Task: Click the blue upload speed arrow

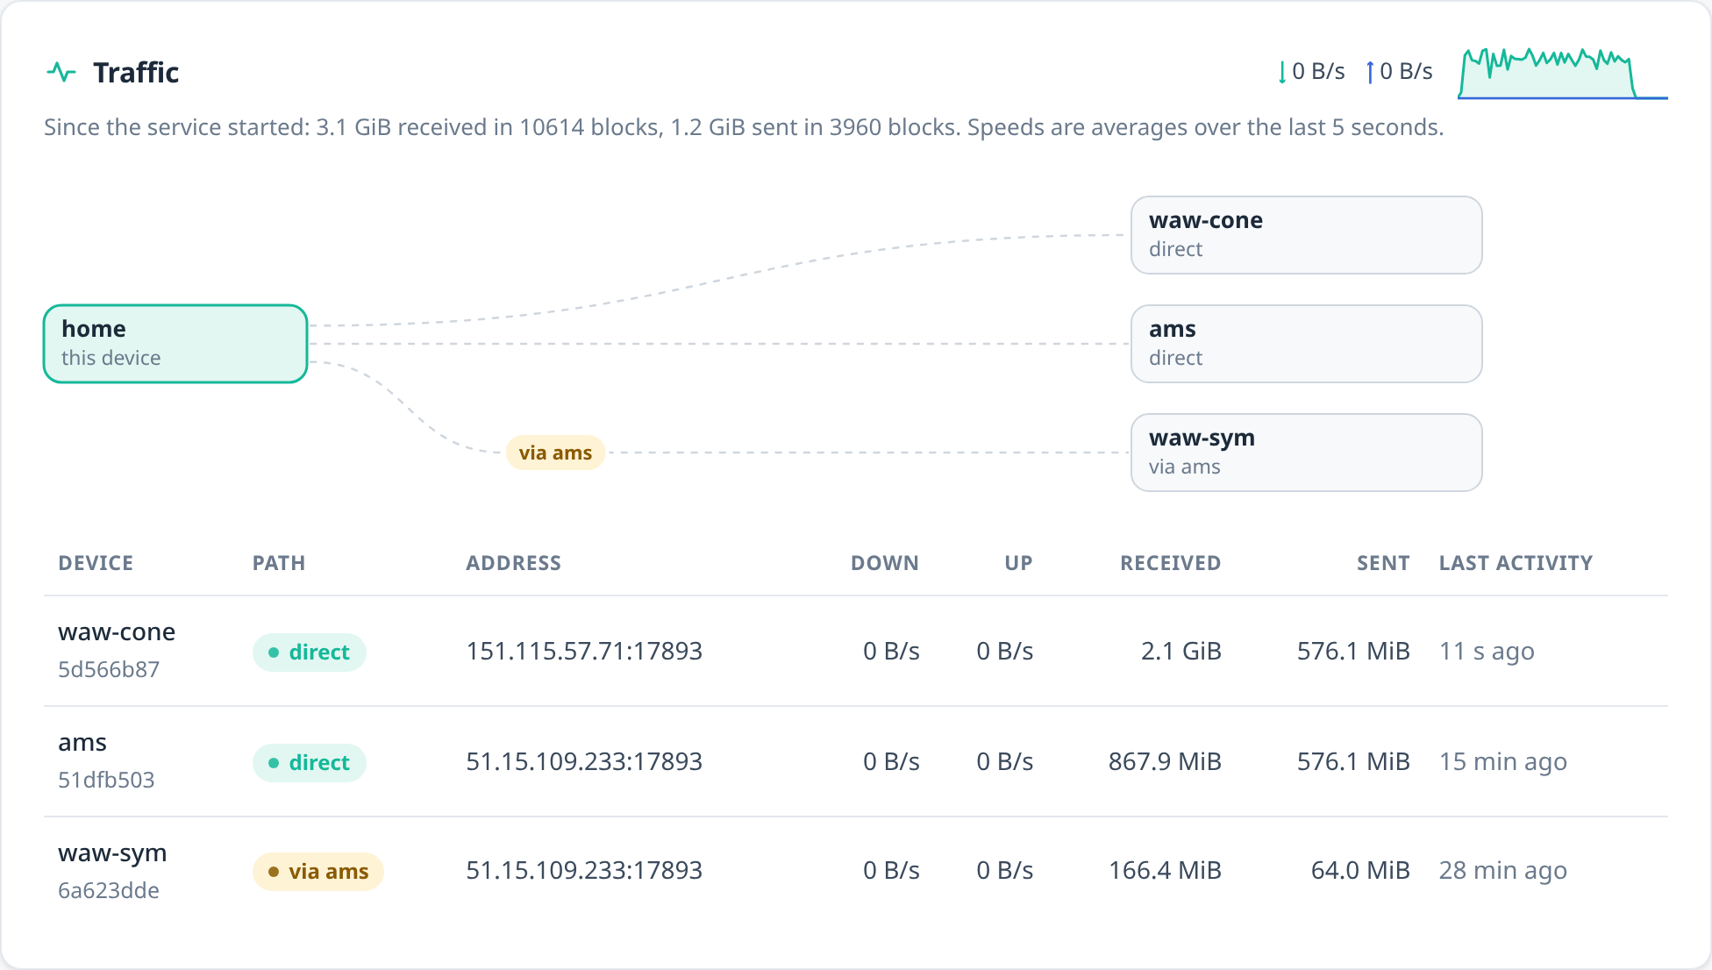Action: [1370, 72]
